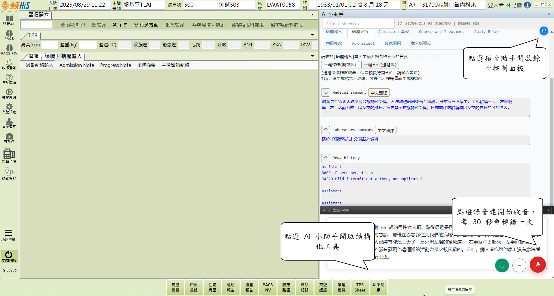Click the round minus button beside microphone

[x=519, y=265]
